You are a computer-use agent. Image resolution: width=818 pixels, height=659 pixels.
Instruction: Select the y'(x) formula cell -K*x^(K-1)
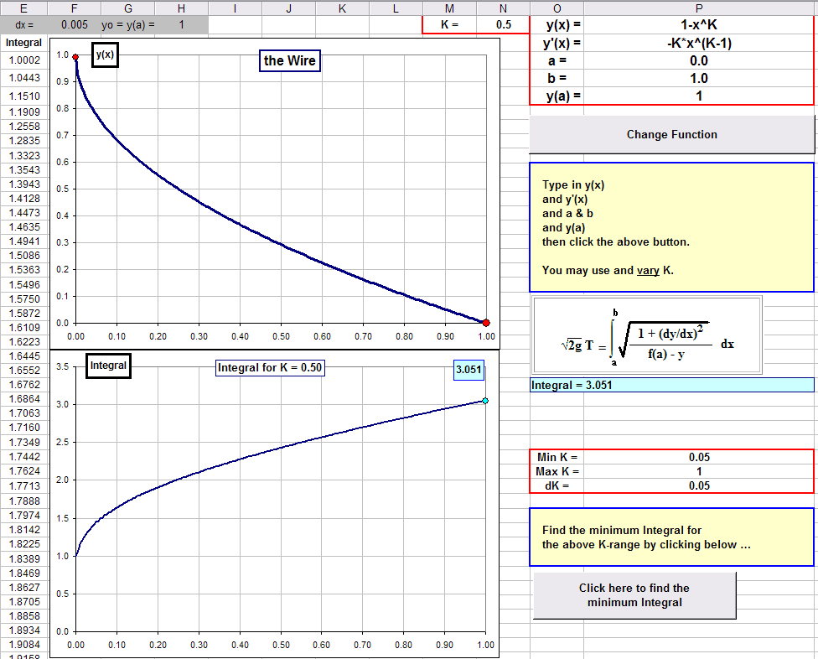699,44
